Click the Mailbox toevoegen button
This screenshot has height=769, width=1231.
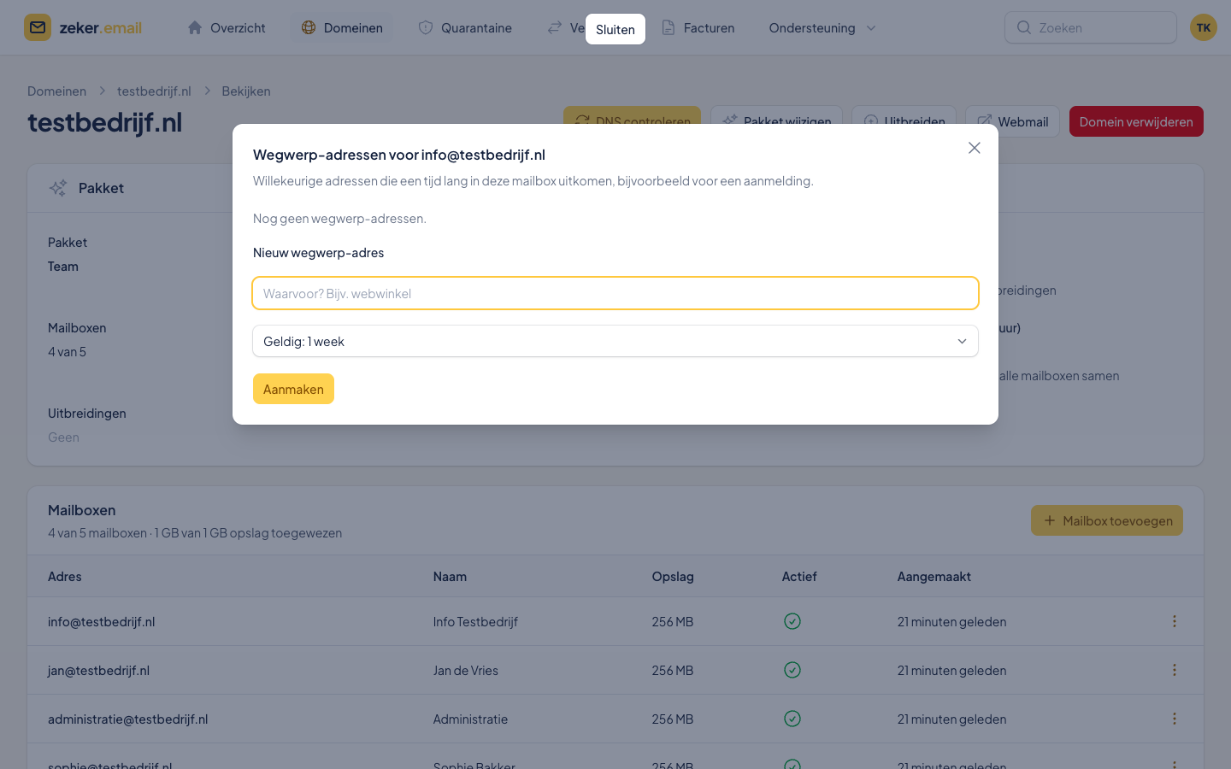1107,520
